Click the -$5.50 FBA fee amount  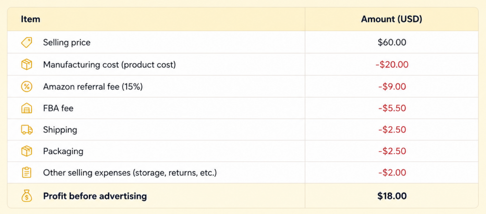(x=392, y=108)
